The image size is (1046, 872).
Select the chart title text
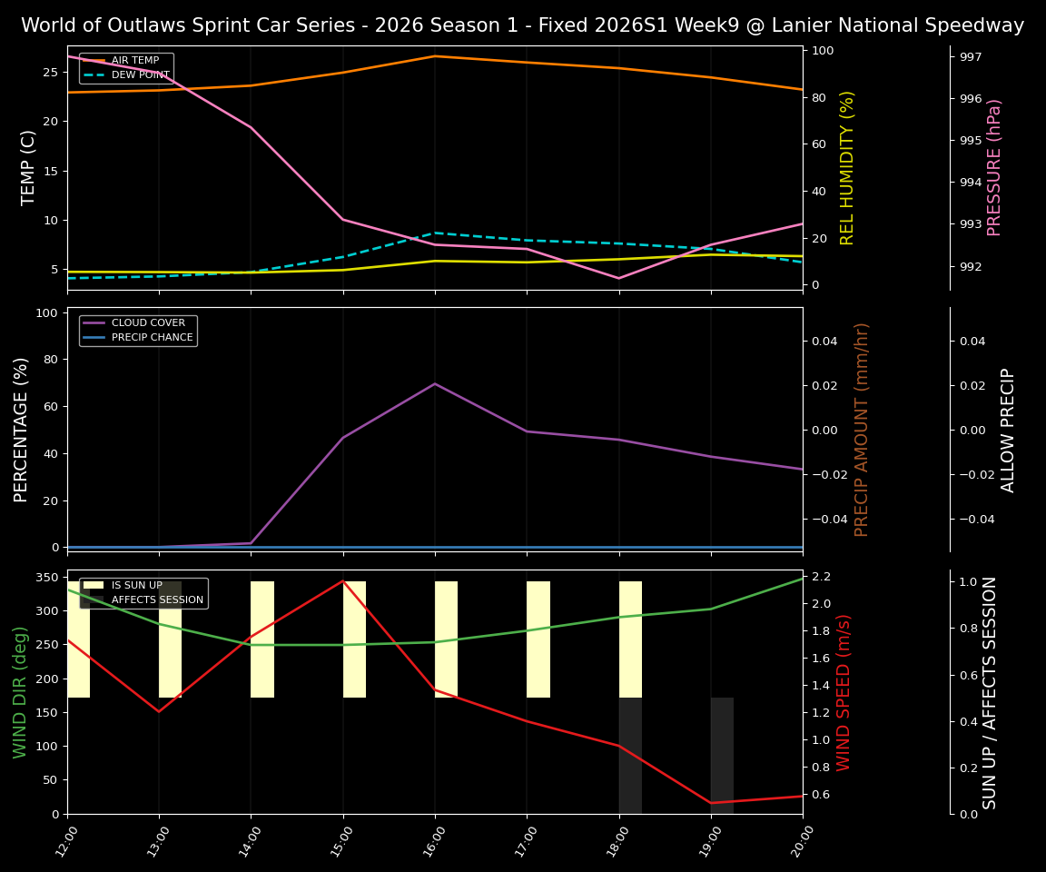[522, 25]
